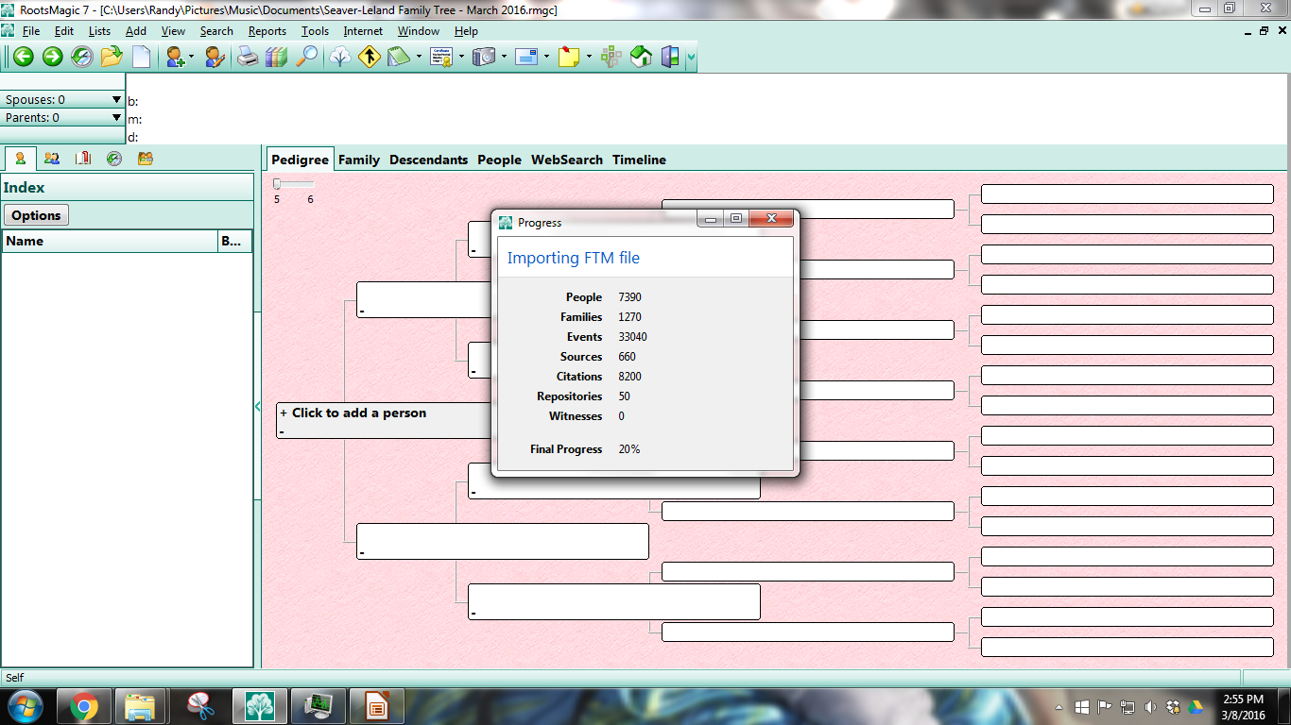Open the Internet menu
1291x725 pixels.
click(x=363, y=31)
